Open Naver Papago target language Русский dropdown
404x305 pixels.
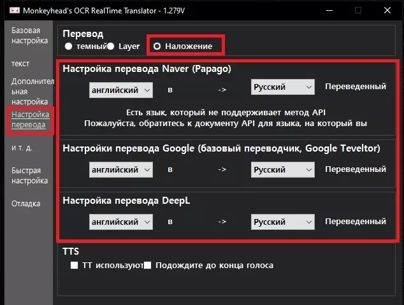click(283, 87)
